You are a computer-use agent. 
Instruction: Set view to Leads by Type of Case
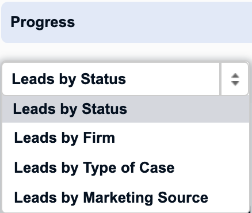click(x=94, y=168)
